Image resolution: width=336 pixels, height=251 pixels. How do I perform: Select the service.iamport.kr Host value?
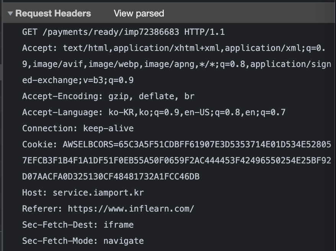click(98, 192)
